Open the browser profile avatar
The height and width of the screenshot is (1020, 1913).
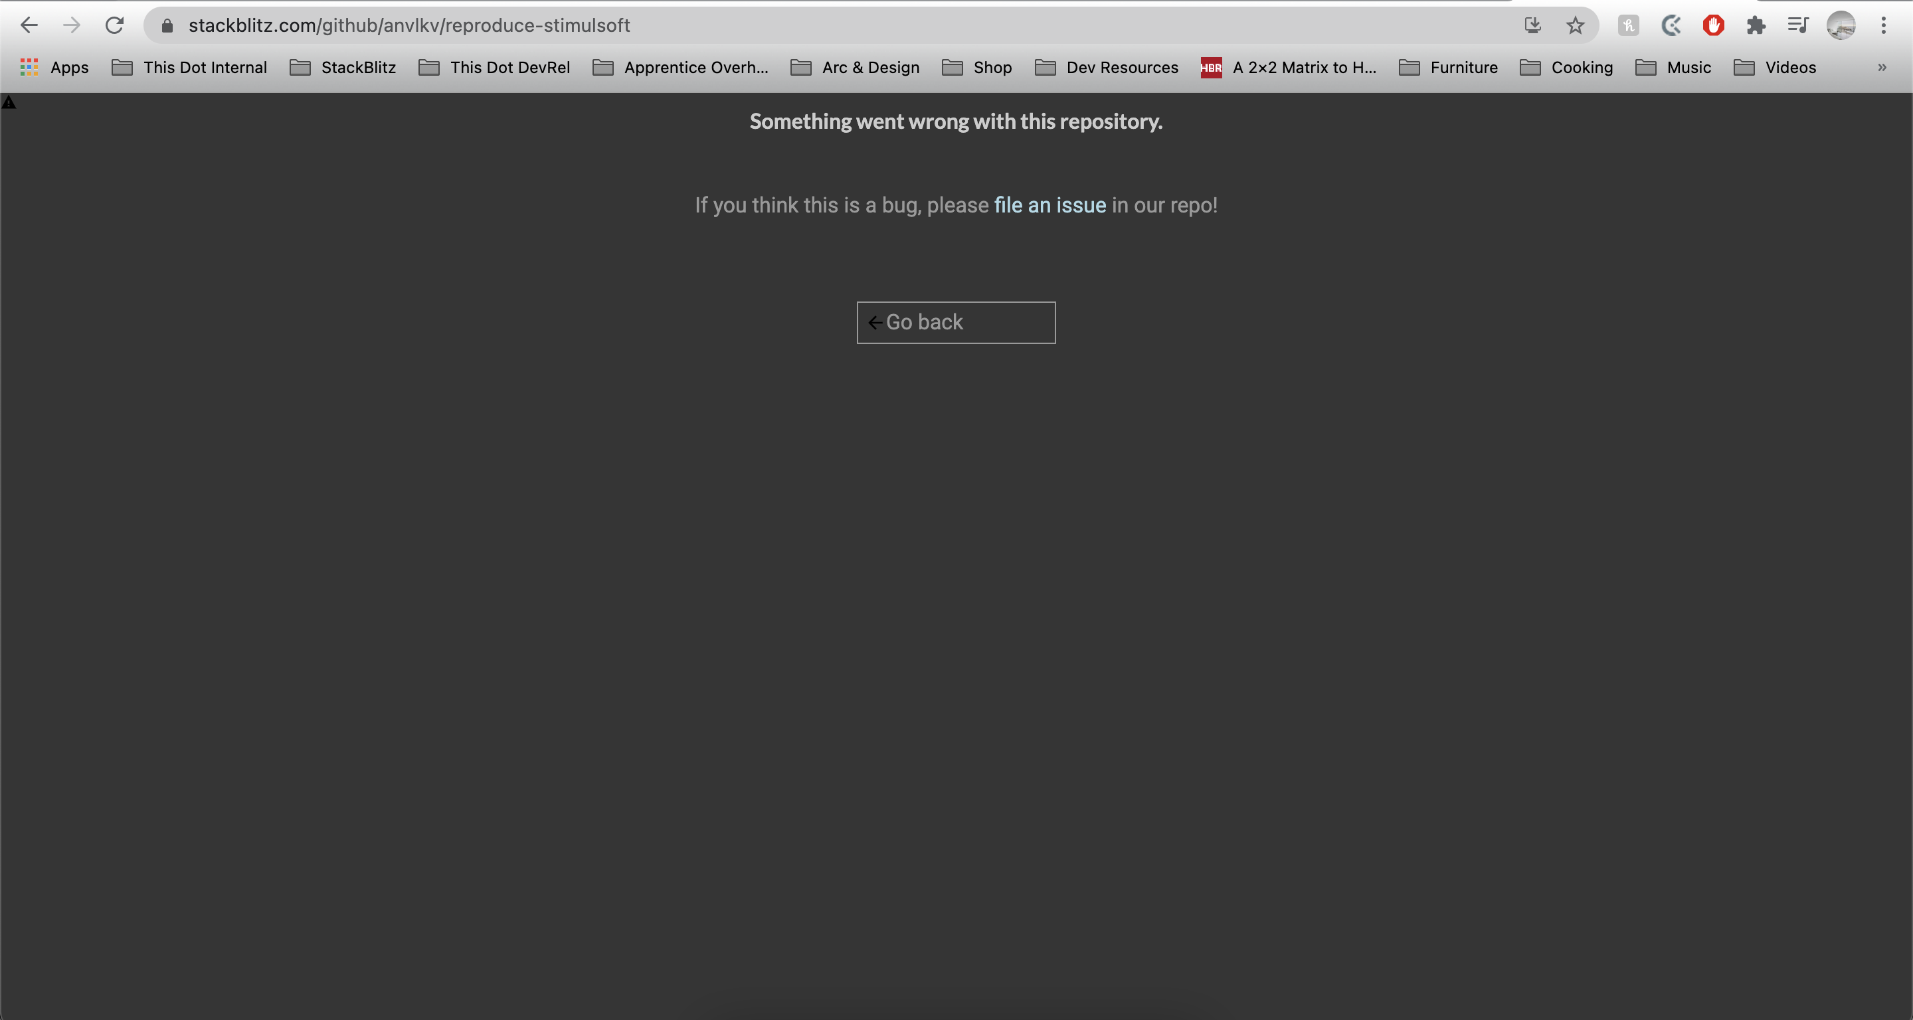tap(1843, 25)
